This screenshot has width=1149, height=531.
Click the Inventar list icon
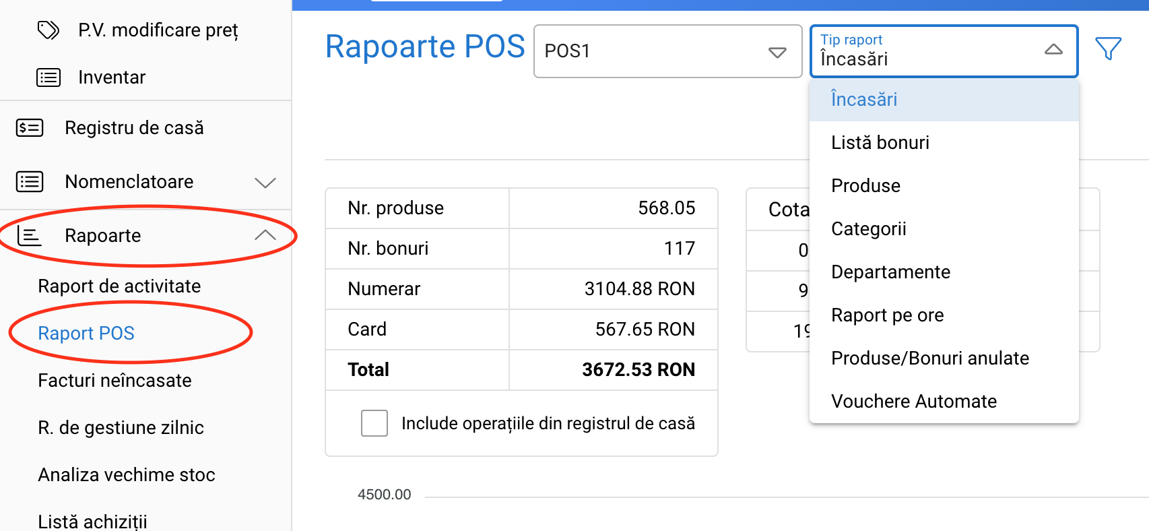[48, 77]
